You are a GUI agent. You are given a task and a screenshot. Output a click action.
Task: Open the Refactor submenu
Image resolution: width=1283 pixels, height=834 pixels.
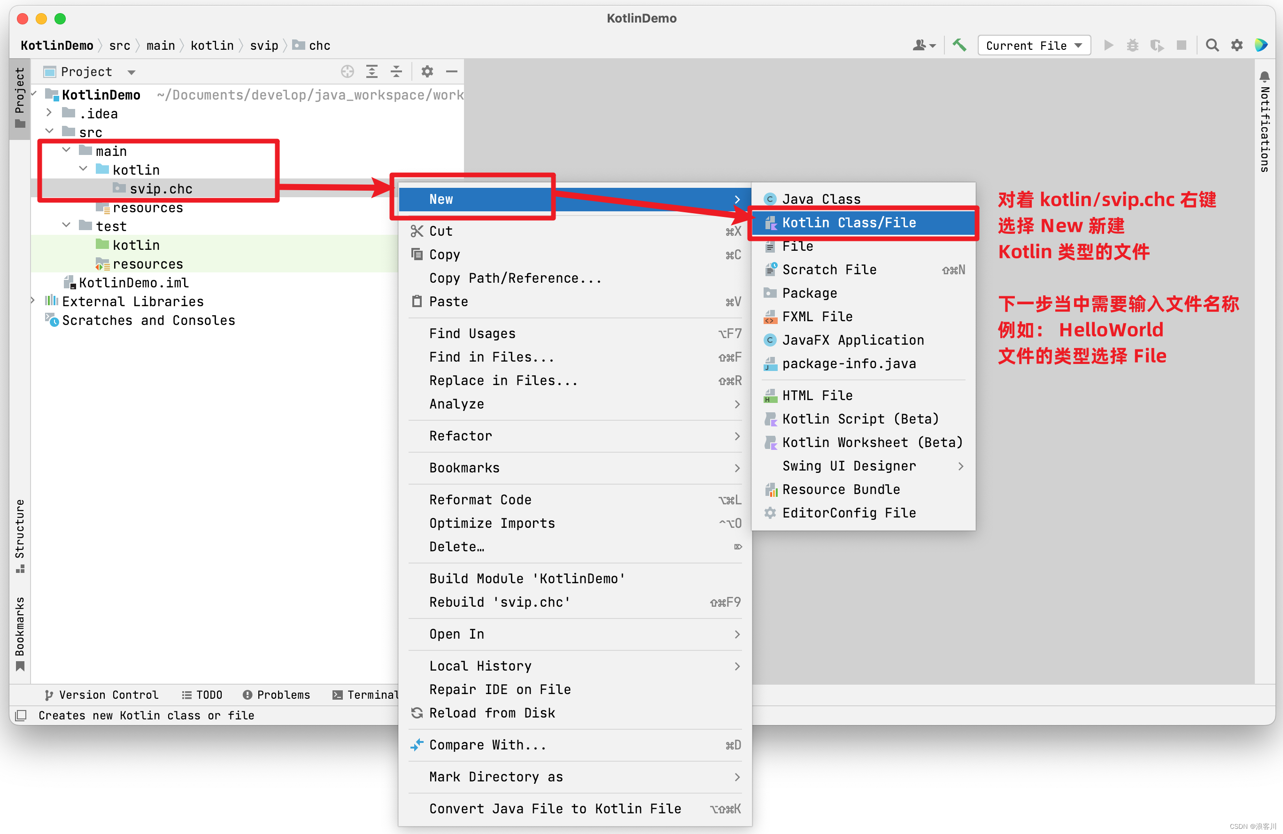[575, 436]
